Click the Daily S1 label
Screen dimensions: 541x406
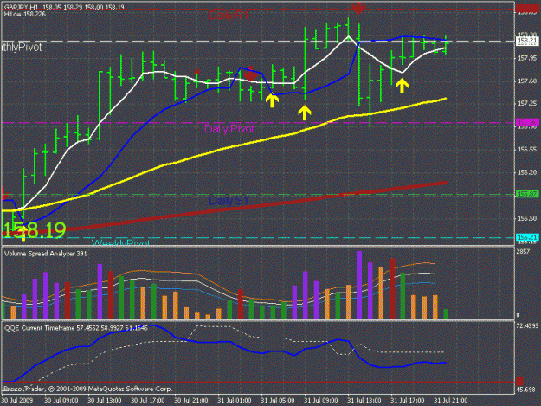(229, 201)
